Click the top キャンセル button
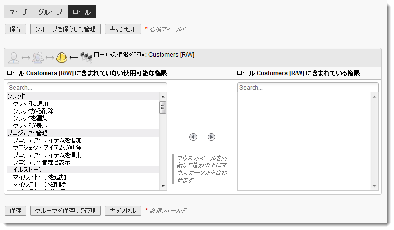The image size is (394, 230). 123,29
